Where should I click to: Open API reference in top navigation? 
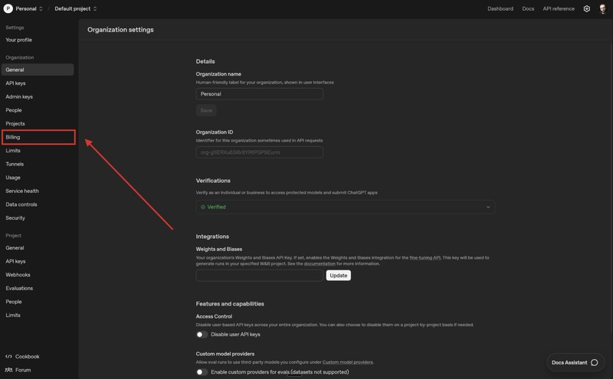pos(559,8)
